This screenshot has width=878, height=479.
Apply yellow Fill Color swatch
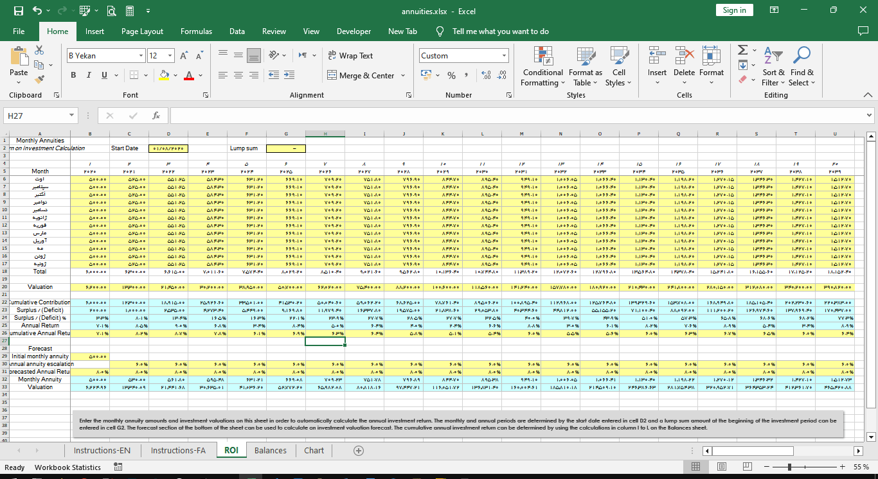[164, 75]
